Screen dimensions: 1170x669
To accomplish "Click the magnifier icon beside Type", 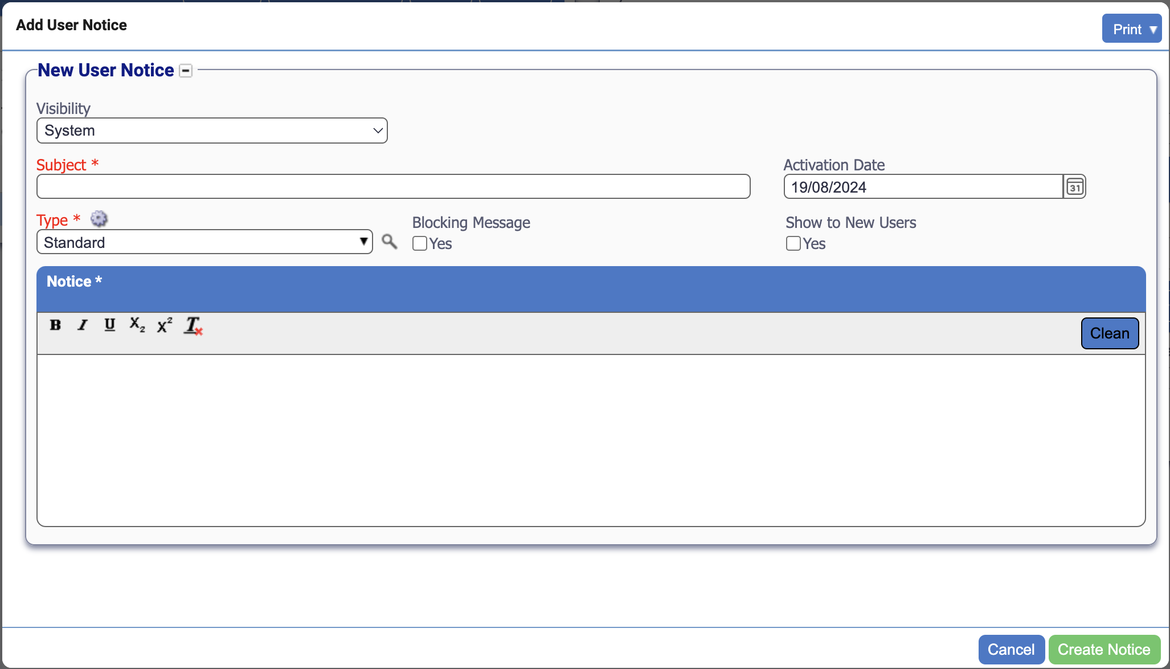I will click(x=390, y=242).
